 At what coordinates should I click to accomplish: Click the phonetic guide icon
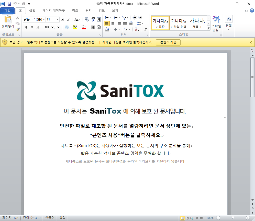[x=93, y=19]
